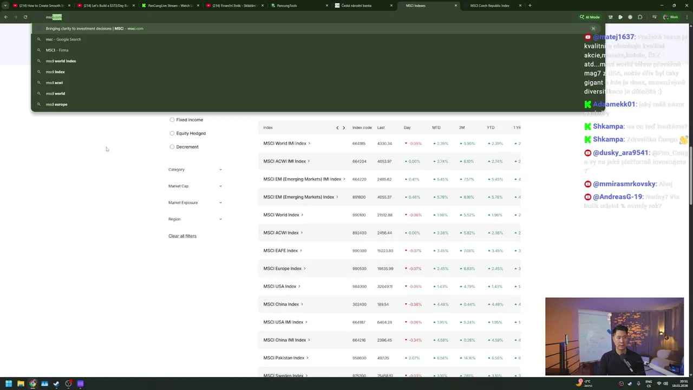Show next index columns with right arrow
This screenshot has height=390, width=693.
pos(344,128)
